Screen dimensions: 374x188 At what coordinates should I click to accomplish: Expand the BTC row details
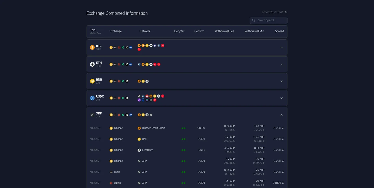[282, 47]
